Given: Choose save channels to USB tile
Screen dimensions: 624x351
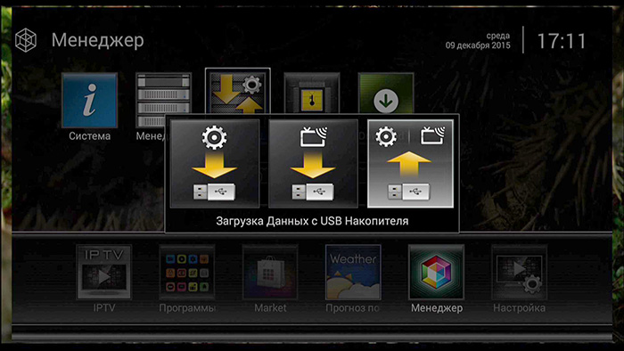Looking at the screenshot, I should [313, 163].
